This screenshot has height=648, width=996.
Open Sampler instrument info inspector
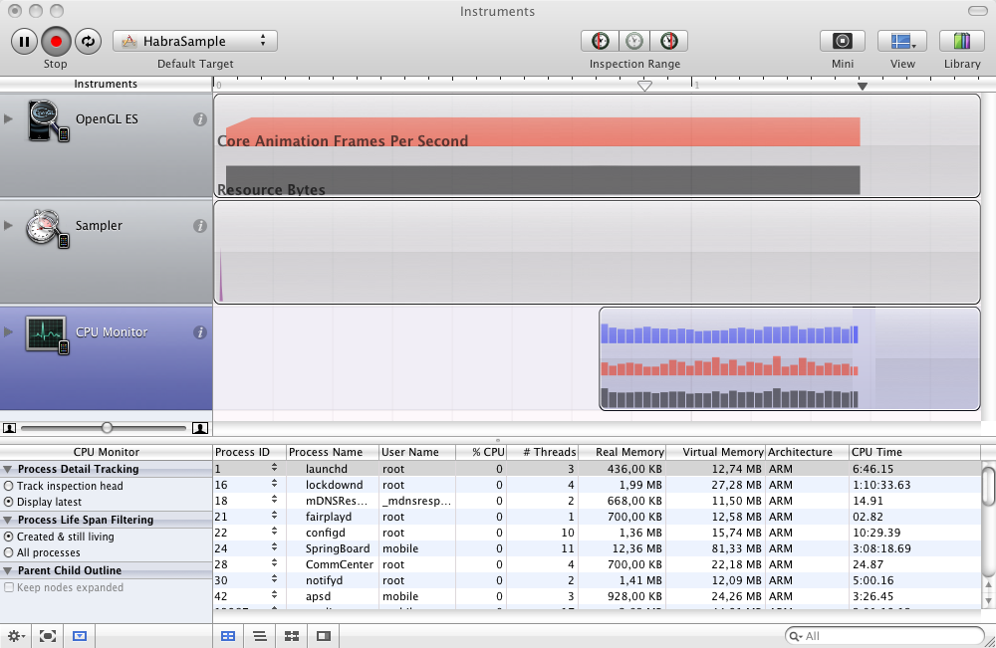click(x=200, y=226)
